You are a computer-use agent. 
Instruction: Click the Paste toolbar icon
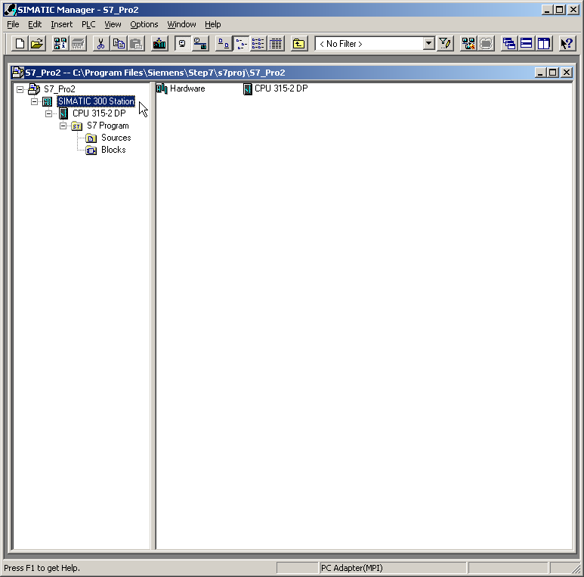pos(136,44)
